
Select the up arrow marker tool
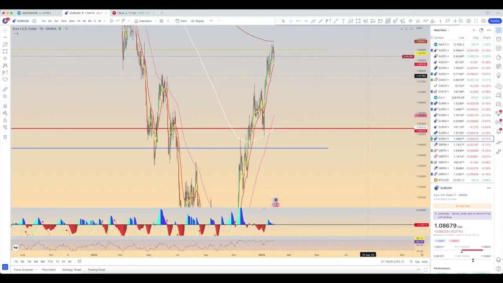tap(418, 21)
